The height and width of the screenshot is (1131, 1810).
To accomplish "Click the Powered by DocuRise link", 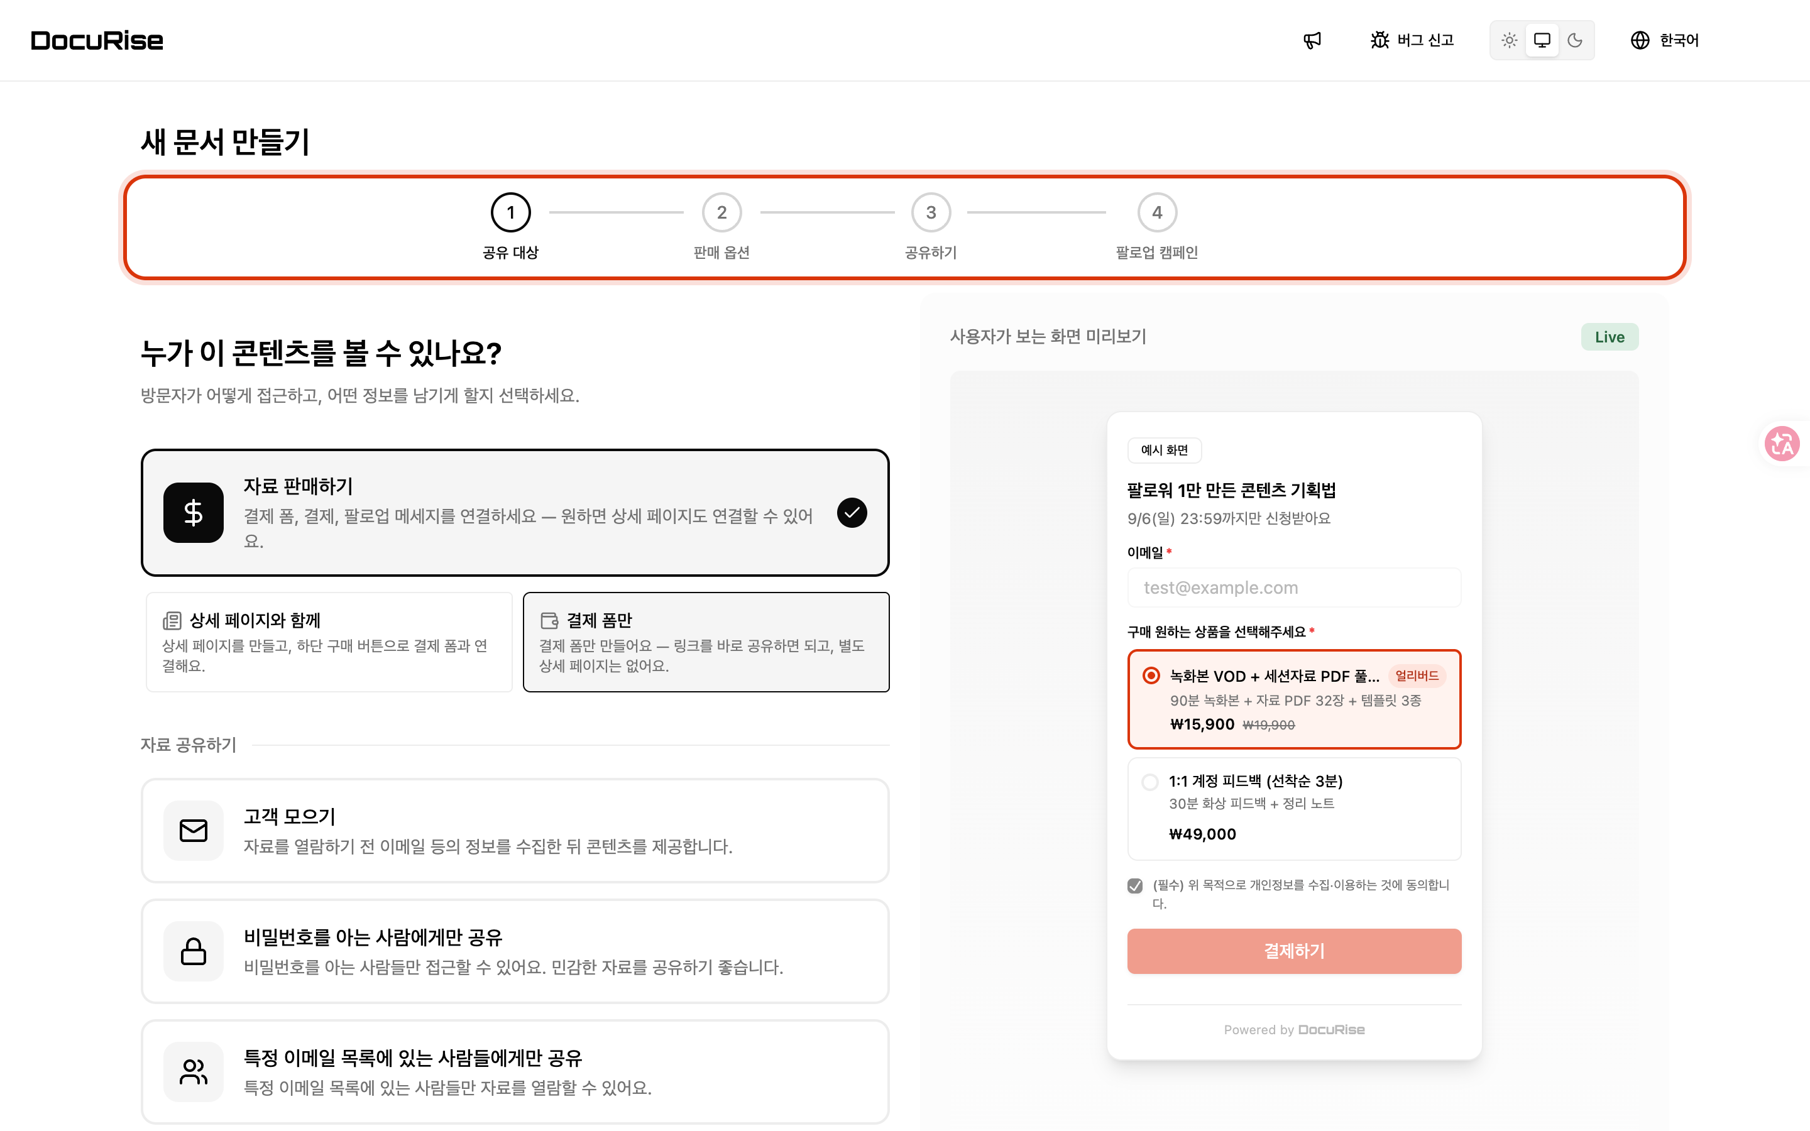I will tap(1294, 1030).
